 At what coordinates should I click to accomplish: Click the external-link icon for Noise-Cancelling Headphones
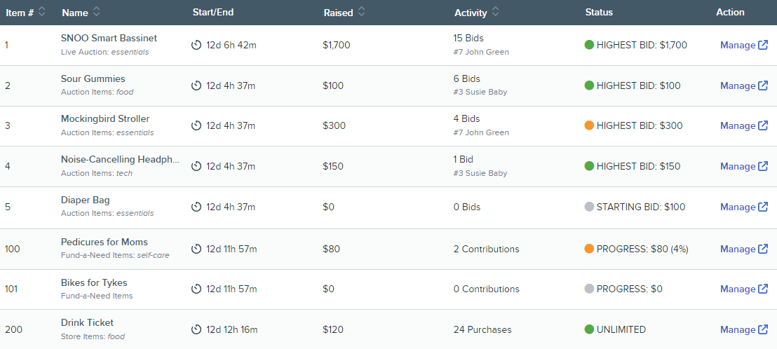[x=763, y=166]
